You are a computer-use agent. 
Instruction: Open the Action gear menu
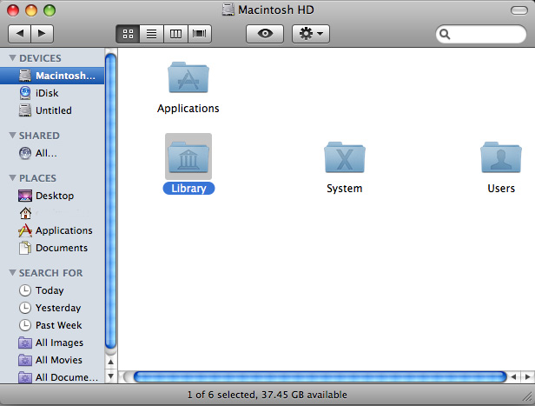311,34
